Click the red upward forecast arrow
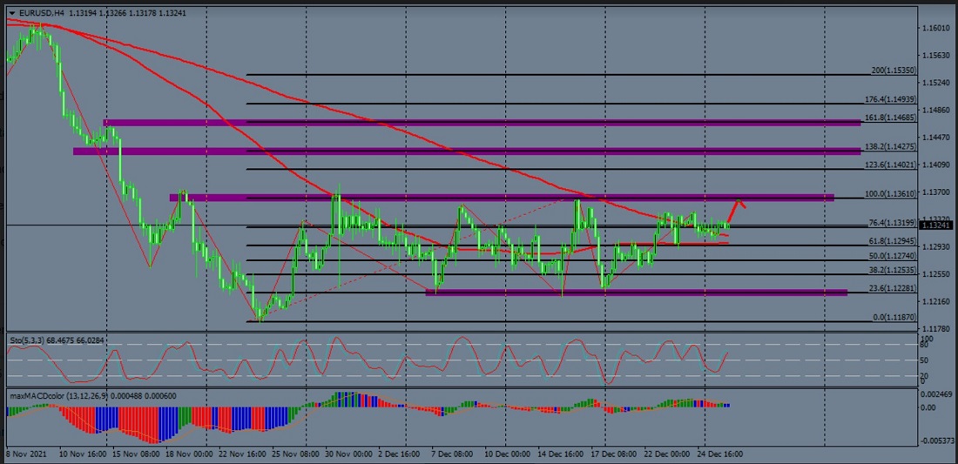This screenshot has width=958, height=464. click(737, 207)
